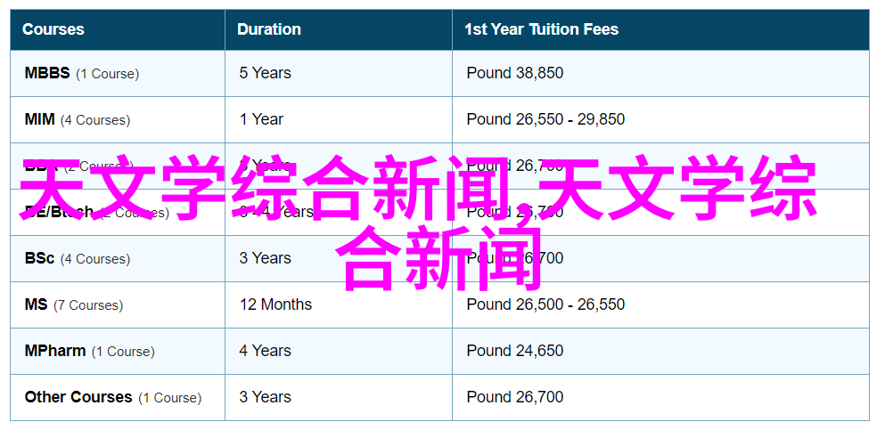Click the (4 Courses) count beside MIM
877x430 pixels.
point(95,120)
